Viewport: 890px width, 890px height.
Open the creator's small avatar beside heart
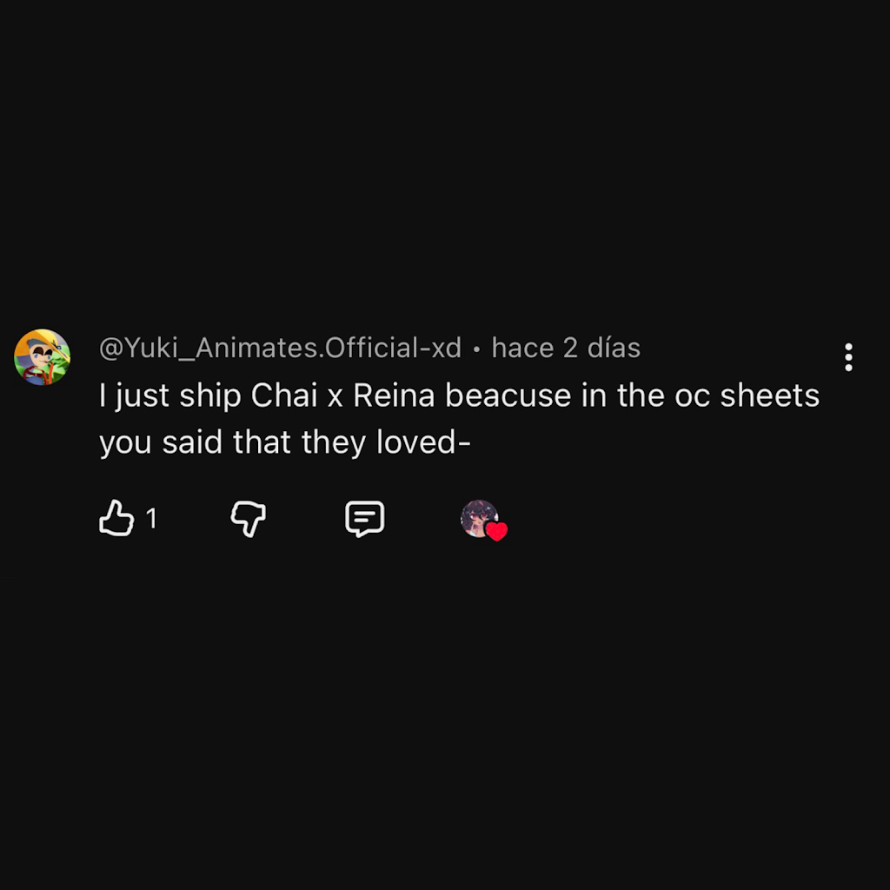tap(479, 518)
